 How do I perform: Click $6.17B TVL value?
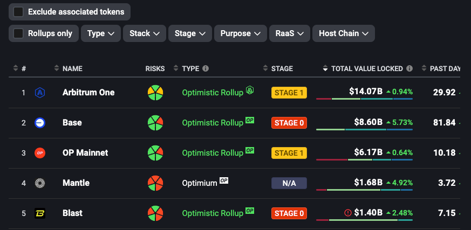coord(368,152)
